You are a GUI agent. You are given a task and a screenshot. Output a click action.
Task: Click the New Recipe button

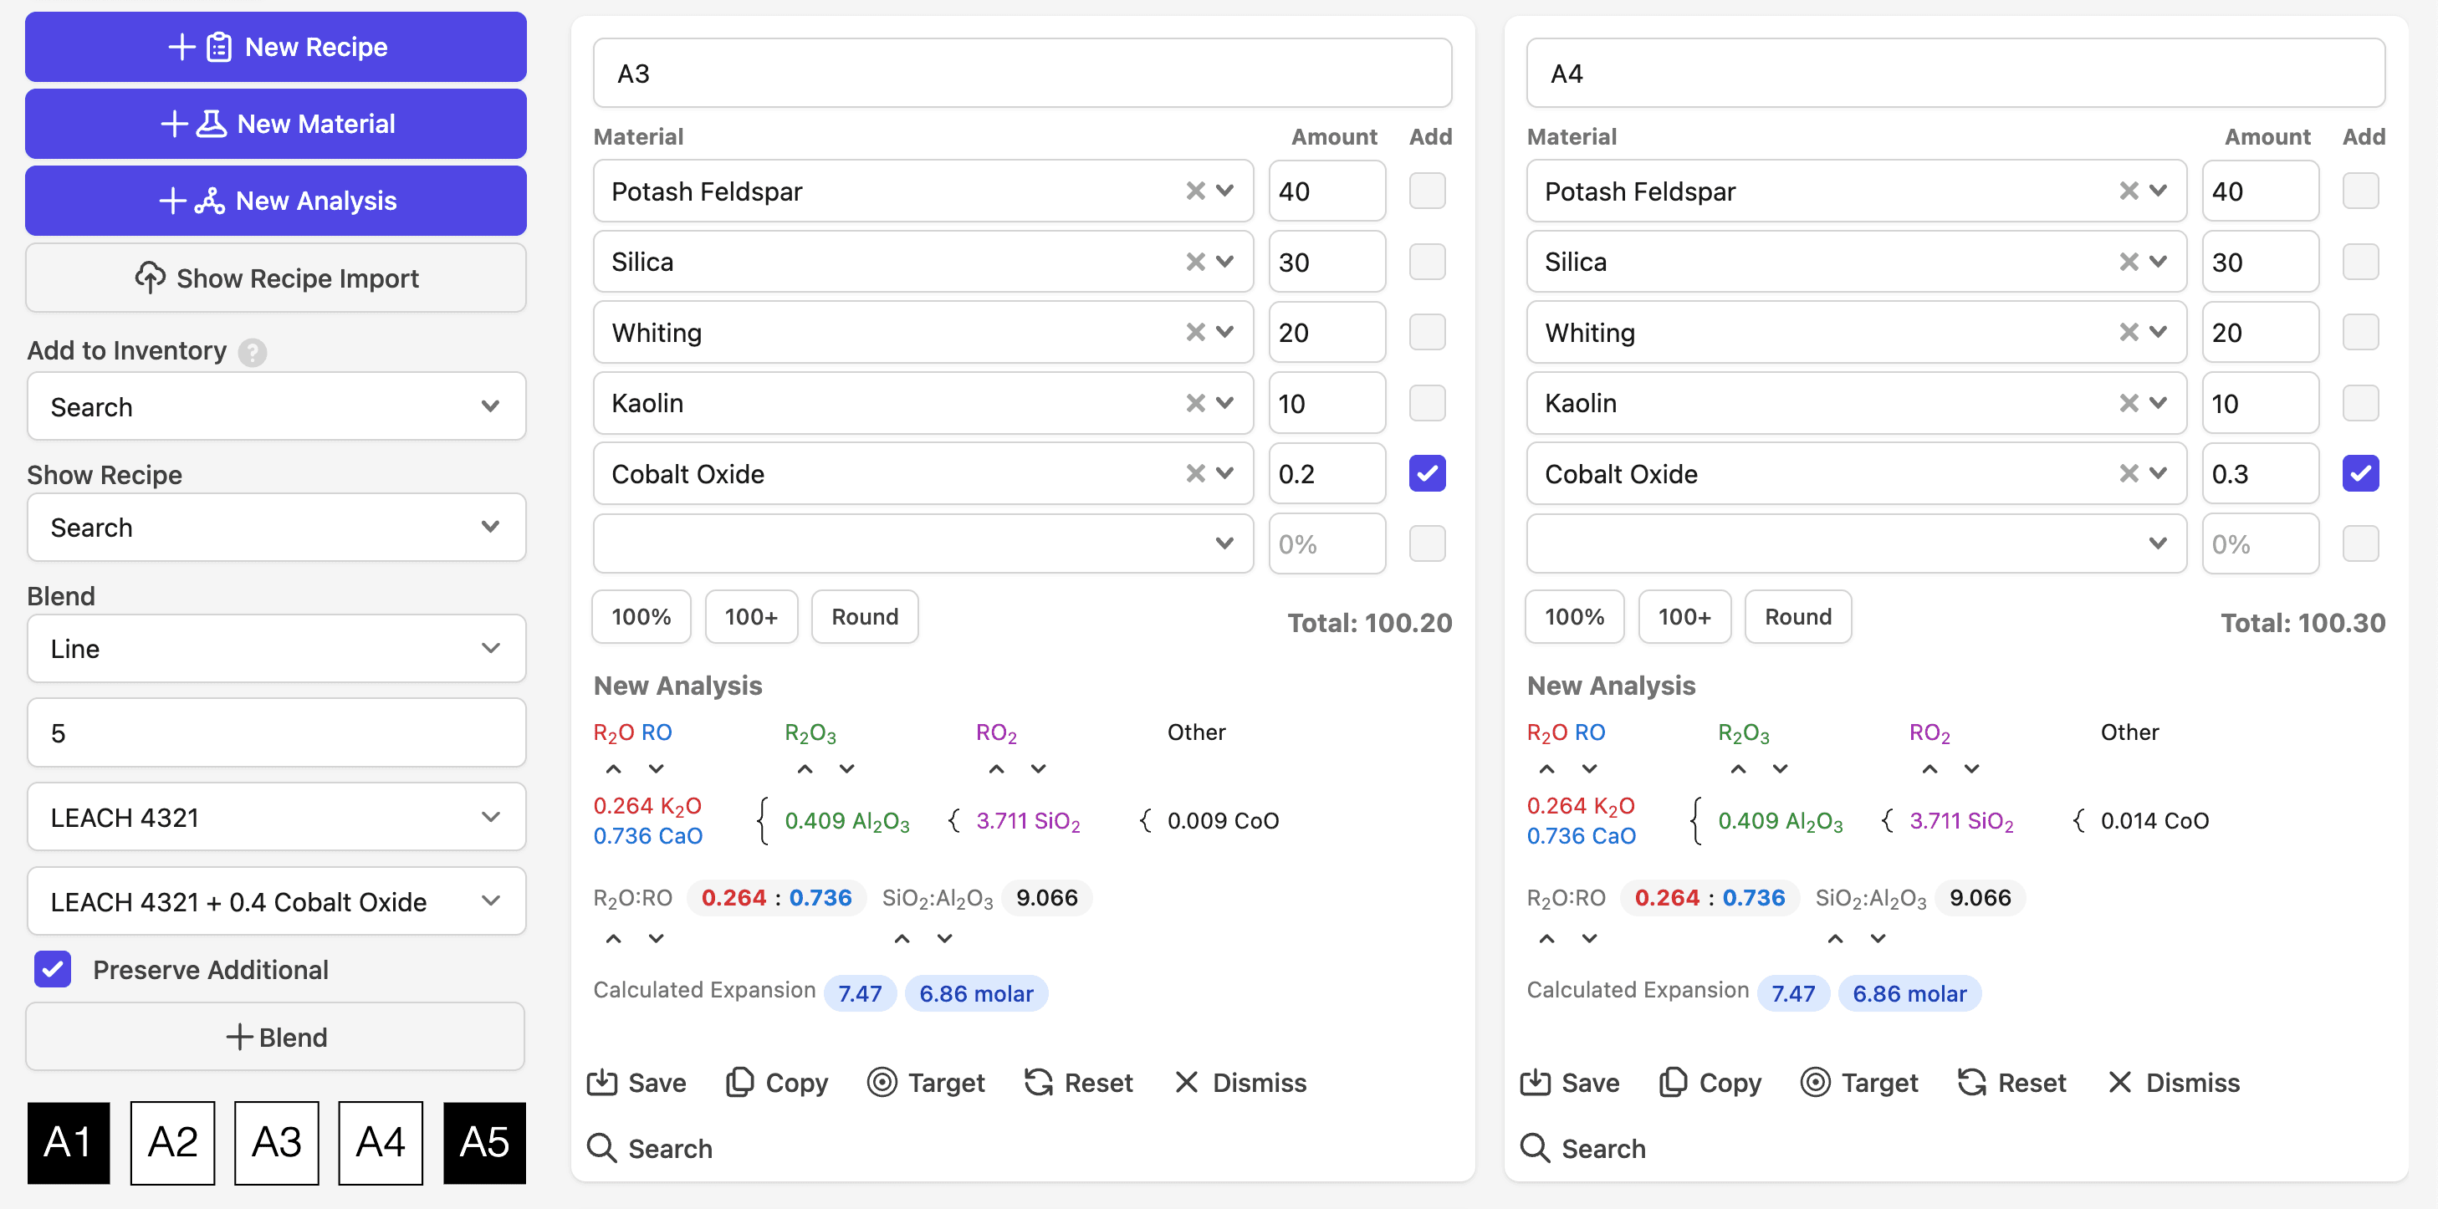pos(275,48)
